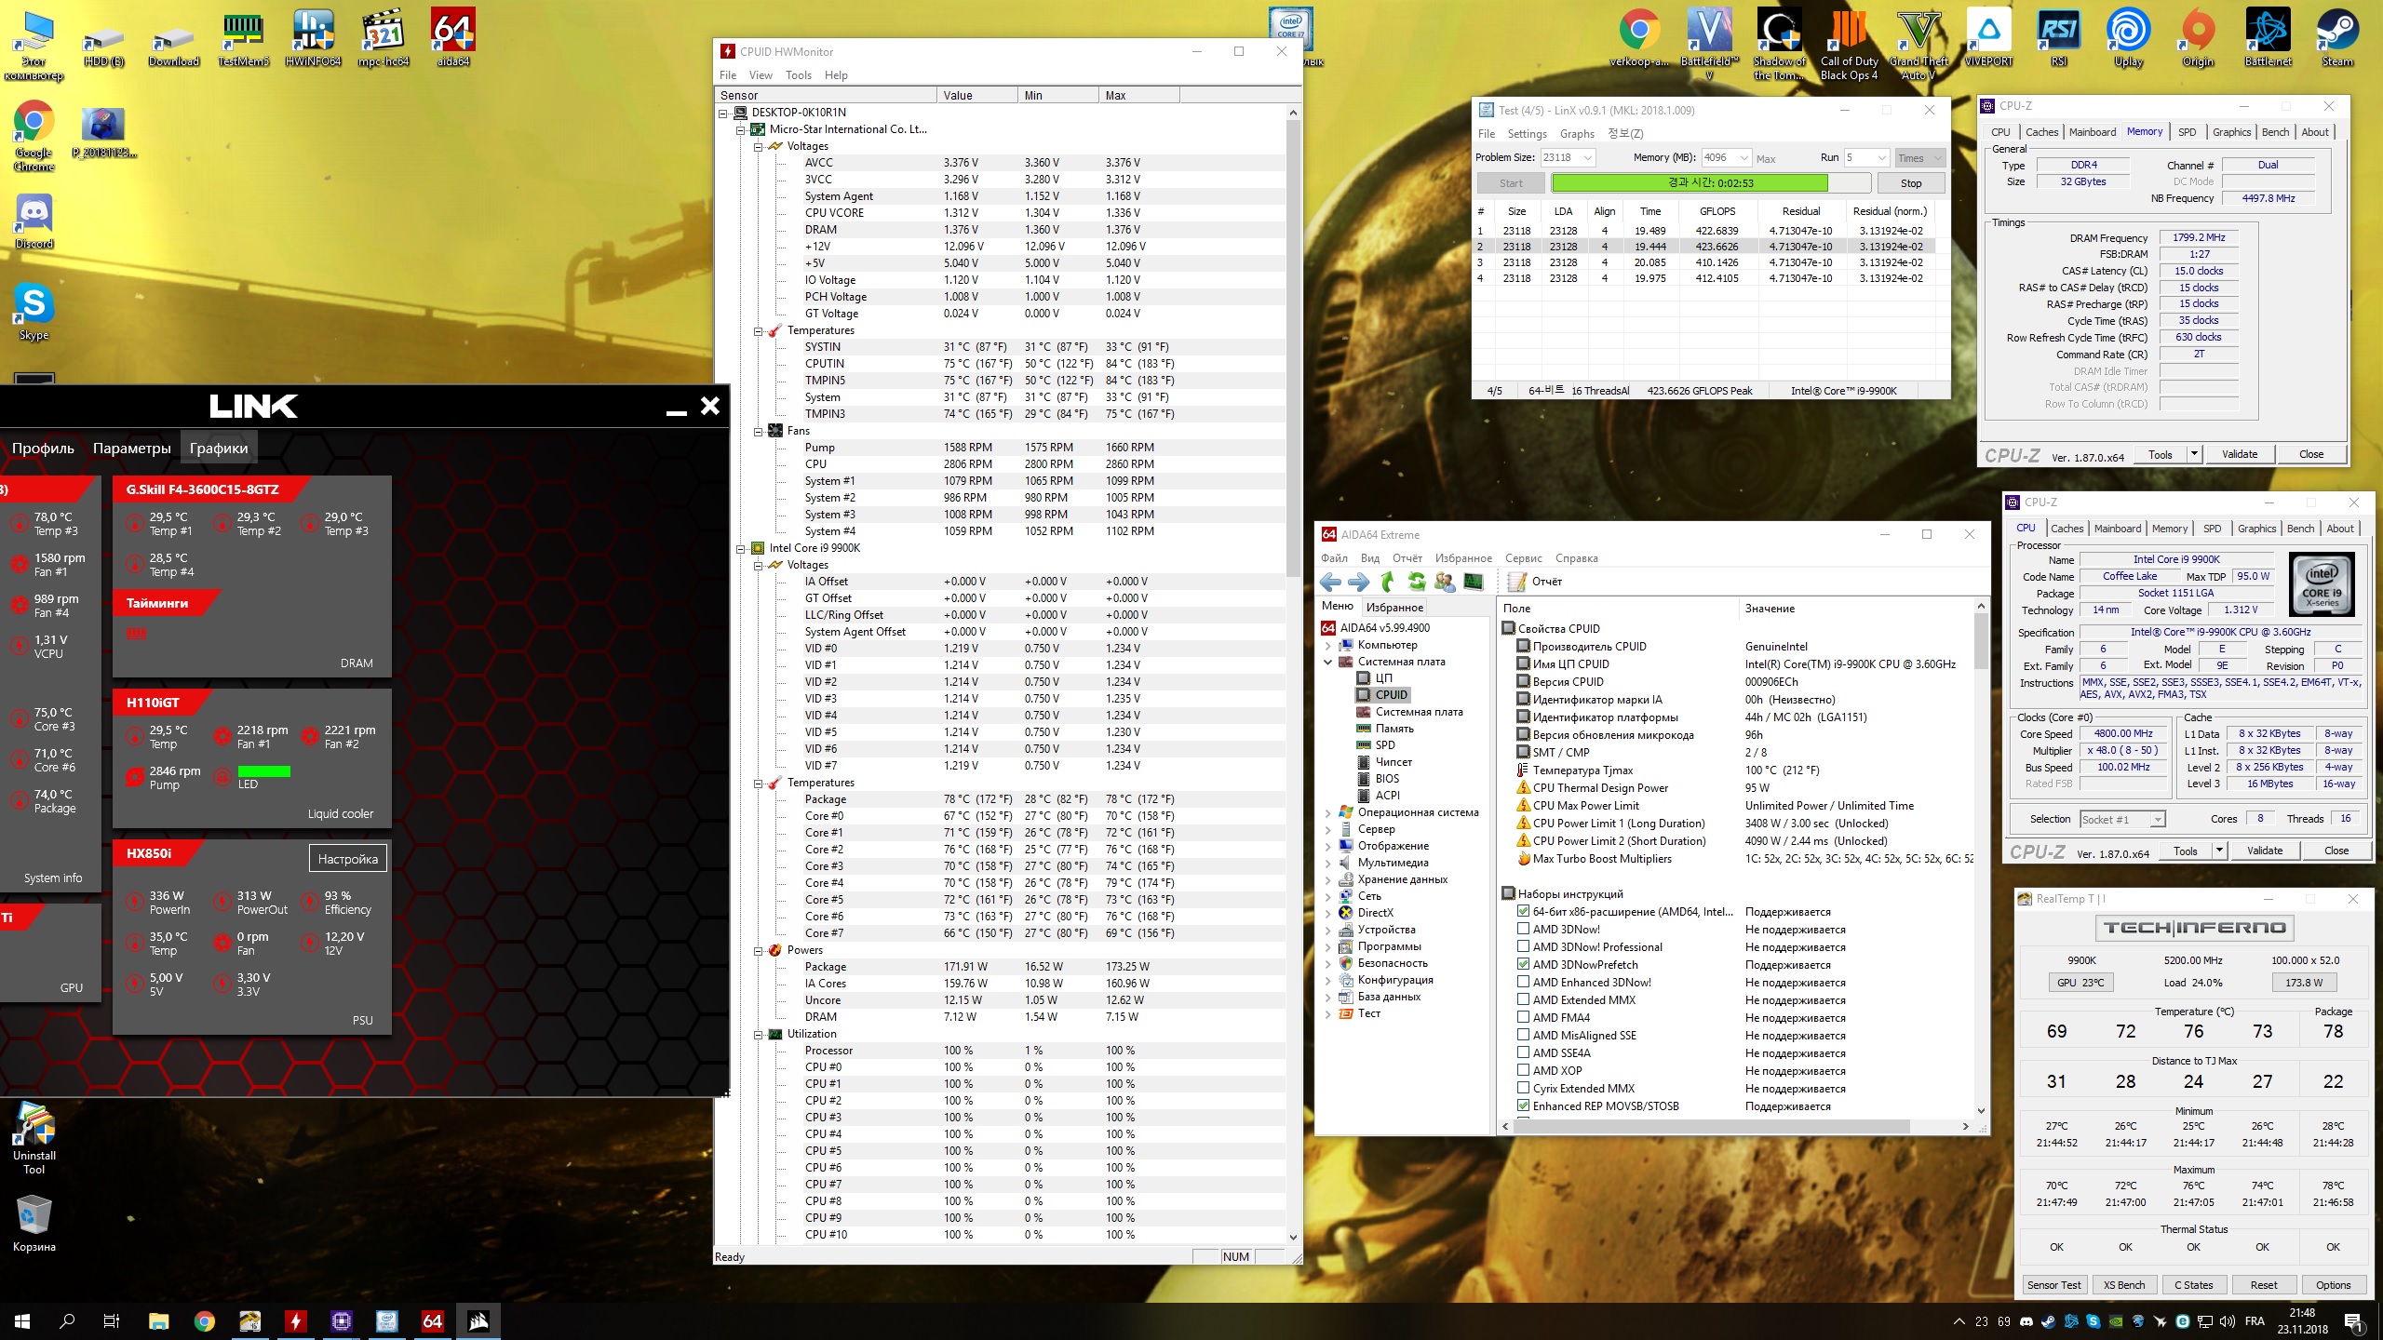
Task: Expand Операционная система tree node
Action: (1327, 812)
